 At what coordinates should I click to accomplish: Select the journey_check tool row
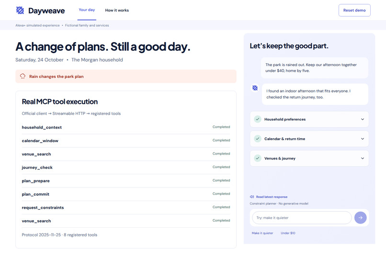point(126,167)
